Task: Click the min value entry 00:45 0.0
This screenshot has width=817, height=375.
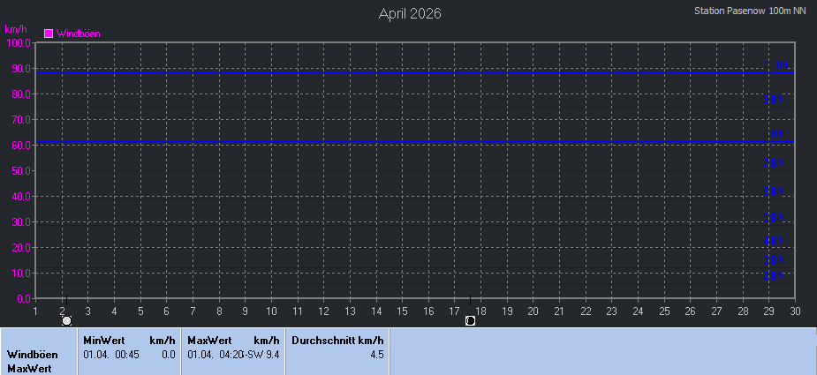Action: point(129,355)
